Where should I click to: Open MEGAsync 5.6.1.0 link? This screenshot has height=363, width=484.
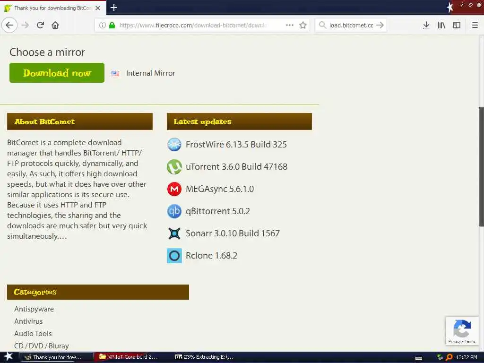[220, 189]
